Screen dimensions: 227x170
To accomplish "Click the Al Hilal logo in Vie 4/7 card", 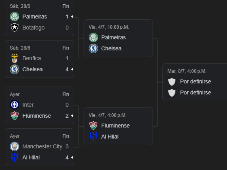I will [x=93, y=137].
